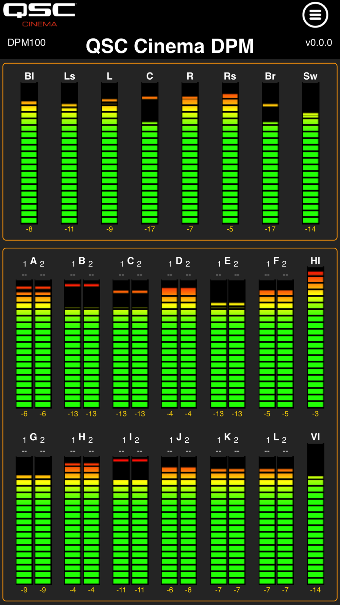Image resolution: width=340 pixels, height=605 pixels.
Task: Click the H amplifier label
Action: click(x=82, y=437)
